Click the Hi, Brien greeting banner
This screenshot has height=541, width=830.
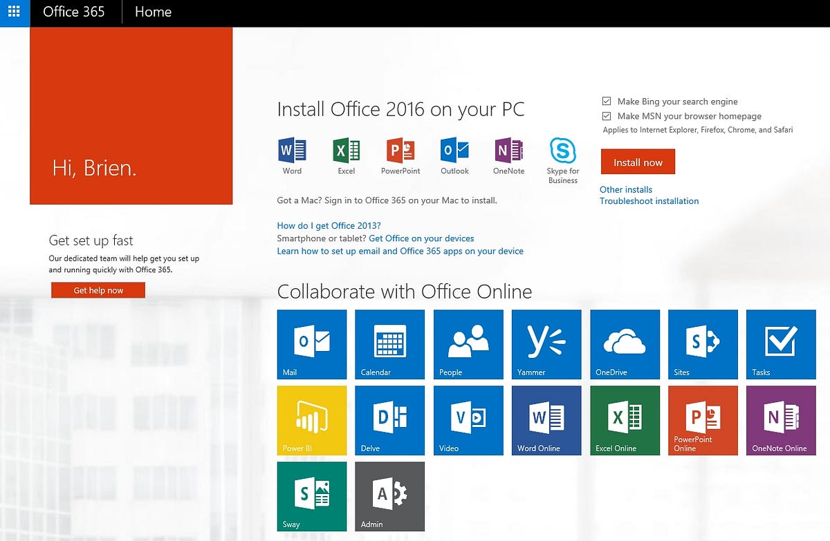131,116
